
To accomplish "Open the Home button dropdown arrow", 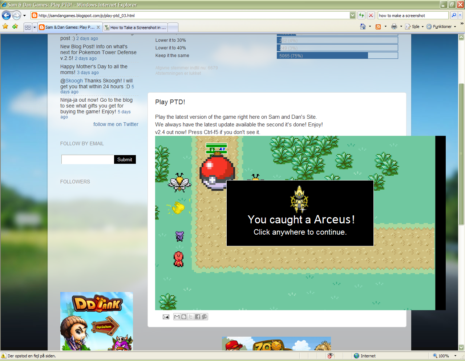I will pyautogui.click(x=370, y=27).
